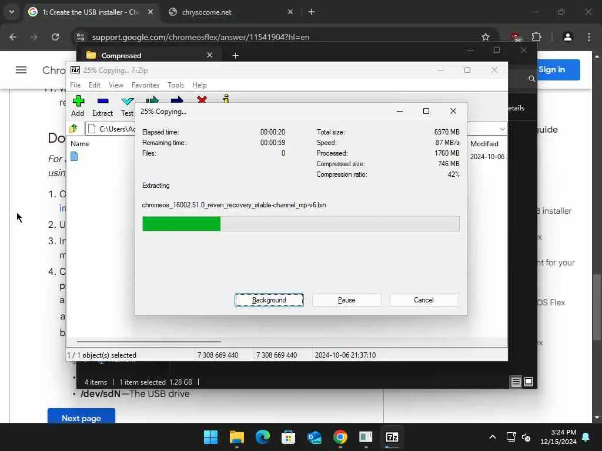This screenshot has width=602, height=451.
Task: Open Microsoft Edge from the taskbar
Action: (x=263, y=437)
